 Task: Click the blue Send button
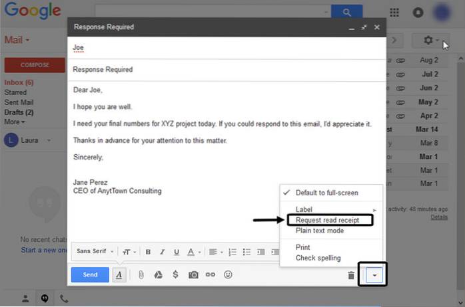(90, 274)
